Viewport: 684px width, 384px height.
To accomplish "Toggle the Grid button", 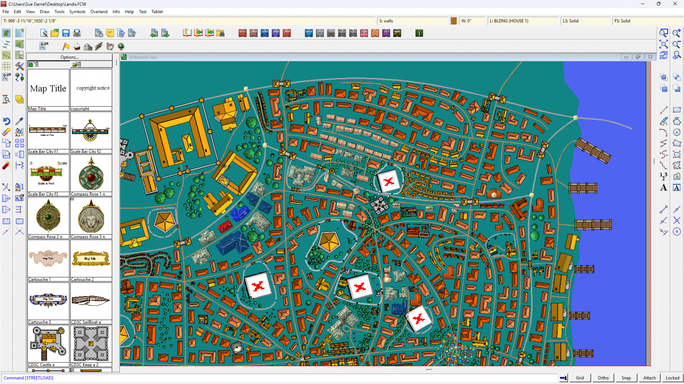I will (x=580, y=378).
